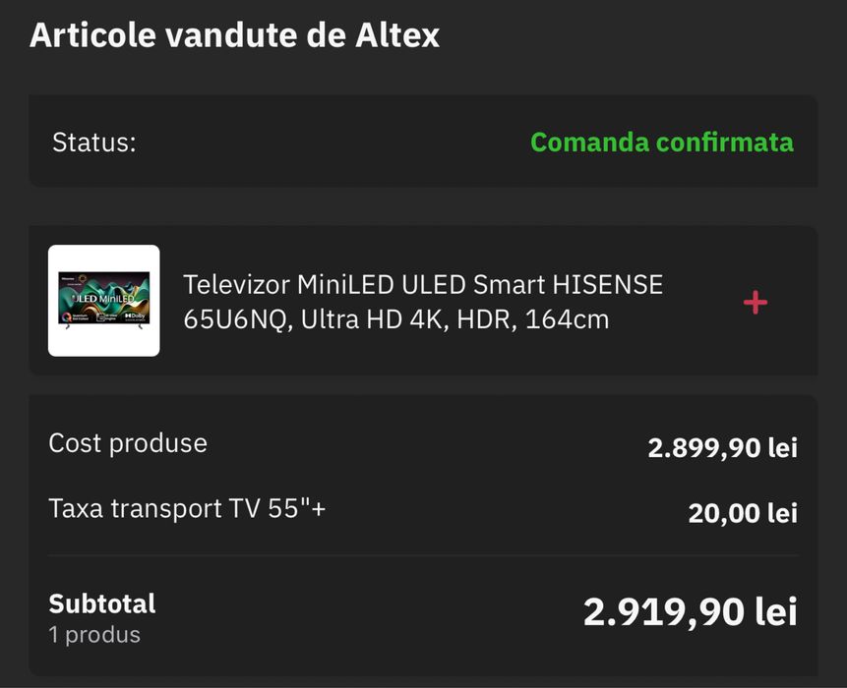Select the Taxa transport TV 55"+ label
The width and height of the screenshot is (847, 688).
(x=187, y=509)
